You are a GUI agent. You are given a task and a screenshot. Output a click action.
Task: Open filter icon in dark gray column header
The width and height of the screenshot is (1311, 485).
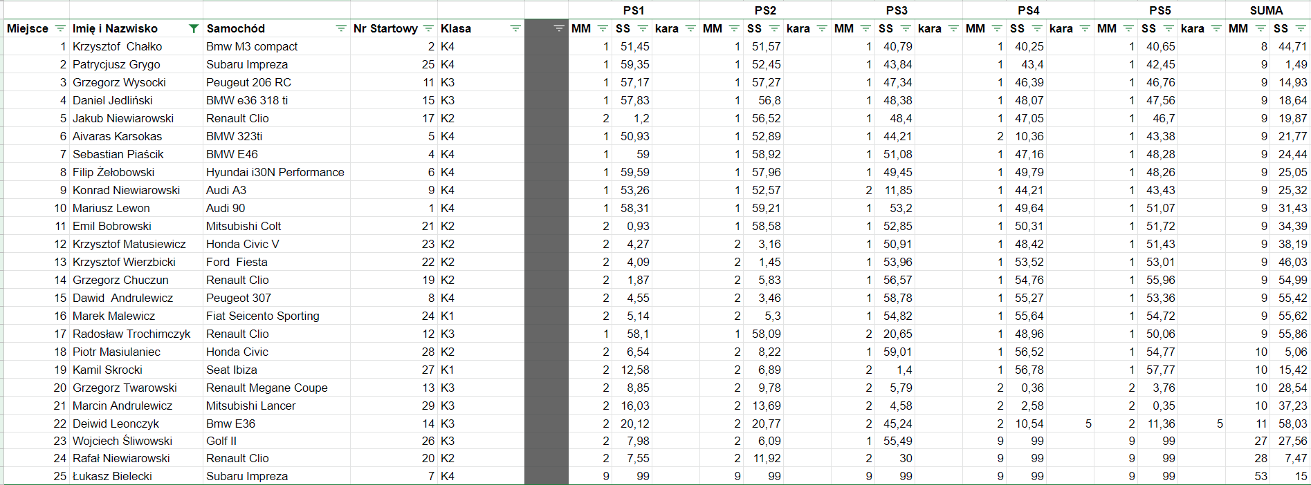(559, 28)
